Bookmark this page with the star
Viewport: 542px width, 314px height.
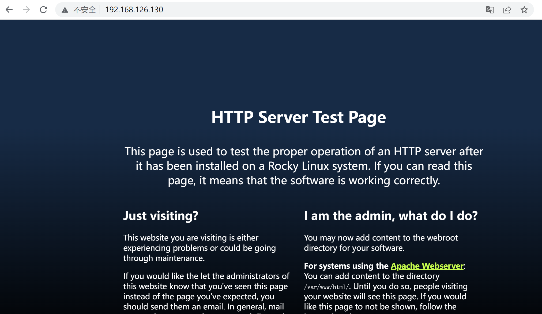coord(524,10)
